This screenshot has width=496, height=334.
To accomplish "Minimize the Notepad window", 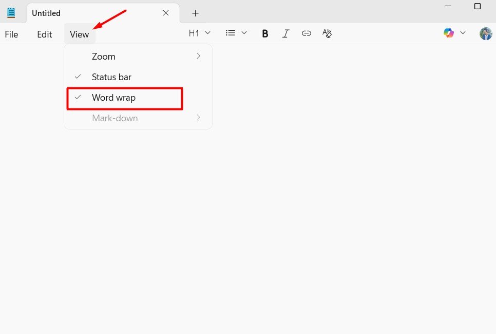I will (448, 6).
